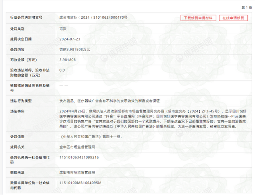Click the 数据来源 label
Screen dimensions: 255x195
(x=18, y=172)
